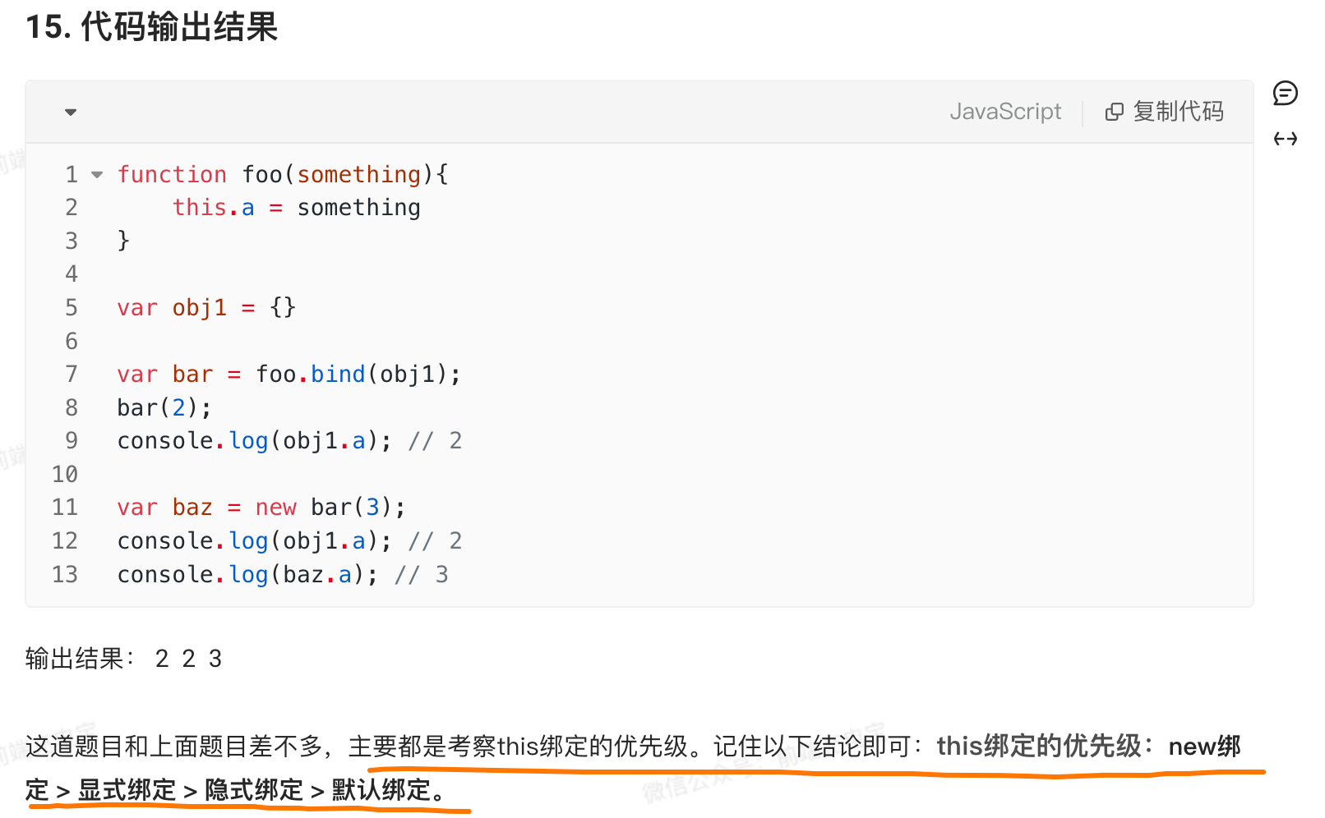Click the 输出结果: 2 2 3 text
The height and width of the screenshot is (818, 1325).
[x=123, y=659]
